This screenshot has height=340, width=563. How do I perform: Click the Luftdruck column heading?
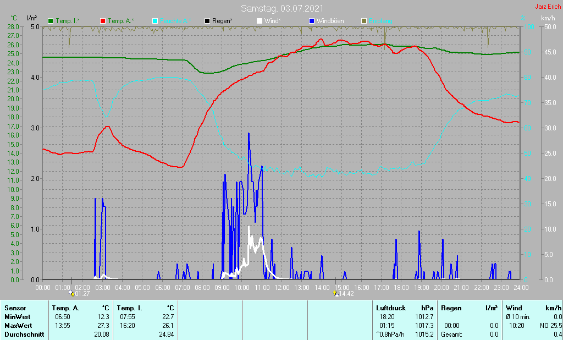391,308
